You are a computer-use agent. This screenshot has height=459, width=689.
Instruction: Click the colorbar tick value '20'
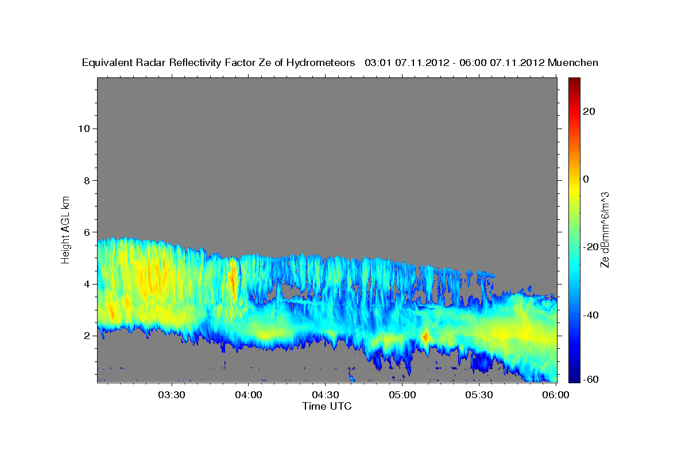pos(588,111)
